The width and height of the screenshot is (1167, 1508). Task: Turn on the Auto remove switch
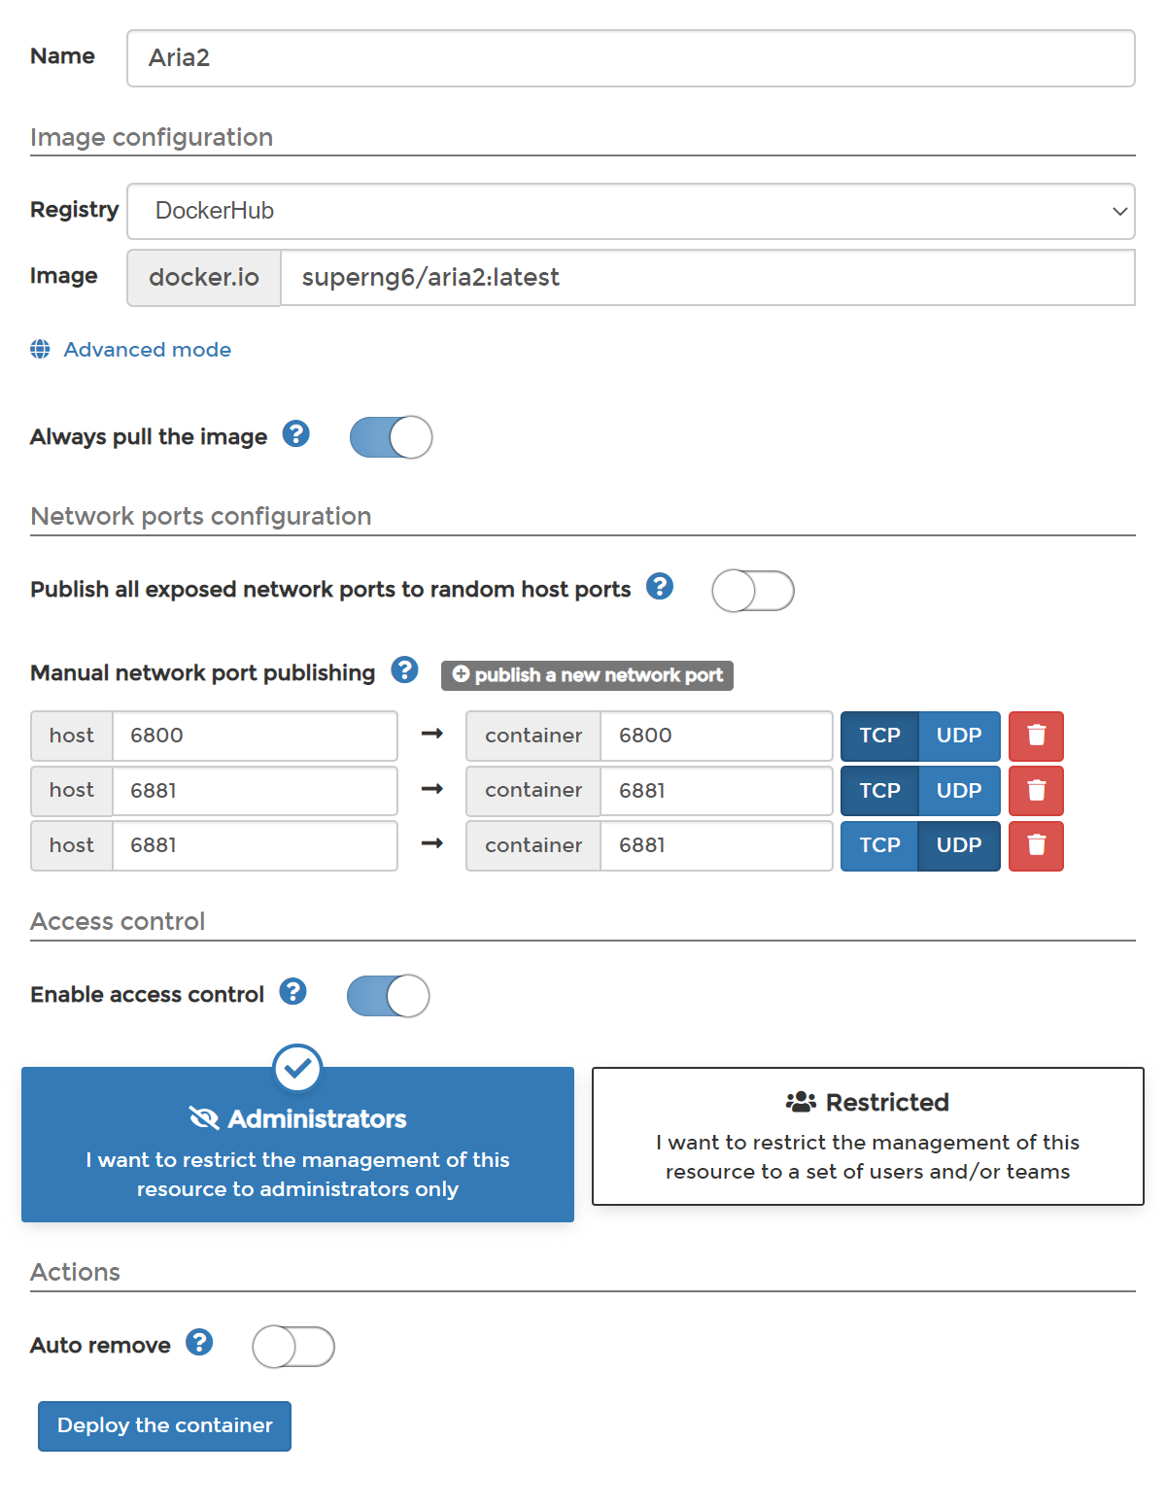293,1347
